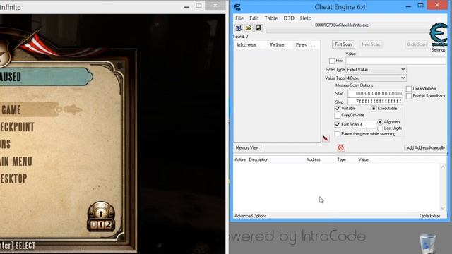Open the process list icon

[x=239, y=28]
